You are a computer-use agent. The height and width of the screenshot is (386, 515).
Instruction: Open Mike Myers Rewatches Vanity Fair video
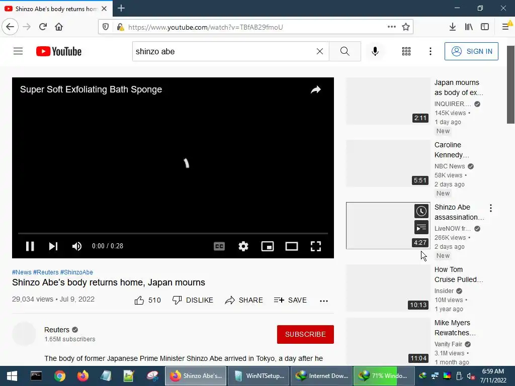455,328
